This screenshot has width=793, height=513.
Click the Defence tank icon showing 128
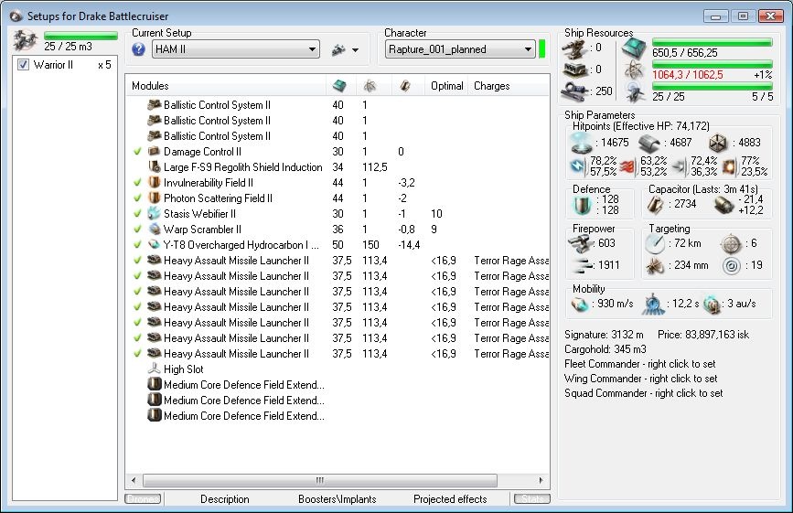point(582,205)
